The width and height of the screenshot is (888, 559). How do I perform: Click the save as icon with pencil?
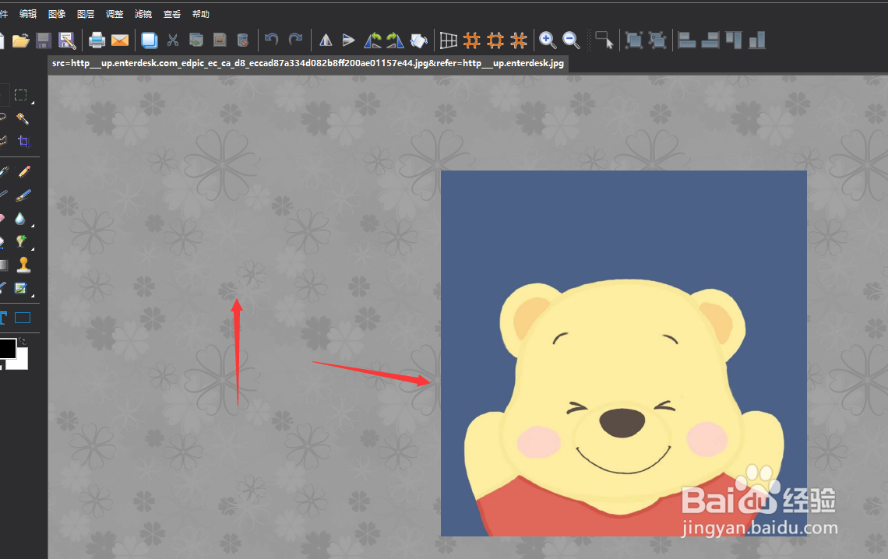click(67, 40)
